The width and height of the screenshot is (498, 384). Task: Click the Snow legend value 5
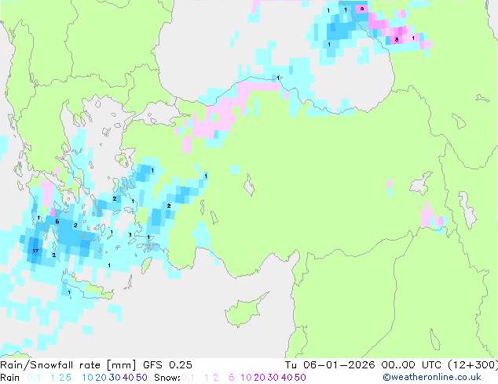pos(232,378)
